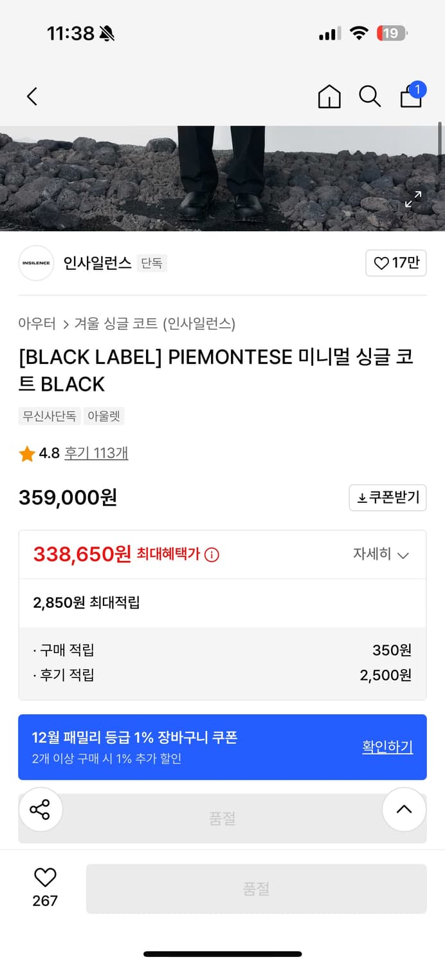Expand the product image to fullscreen

coord(413,200)
